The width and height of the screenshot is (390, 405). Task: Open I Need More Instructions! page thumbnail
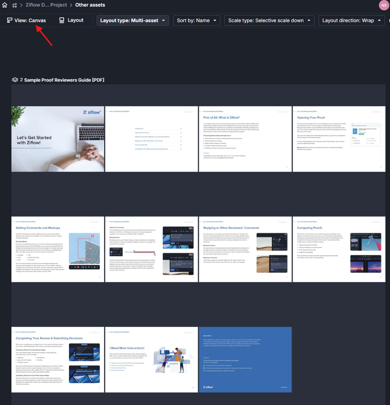[152, 360]
